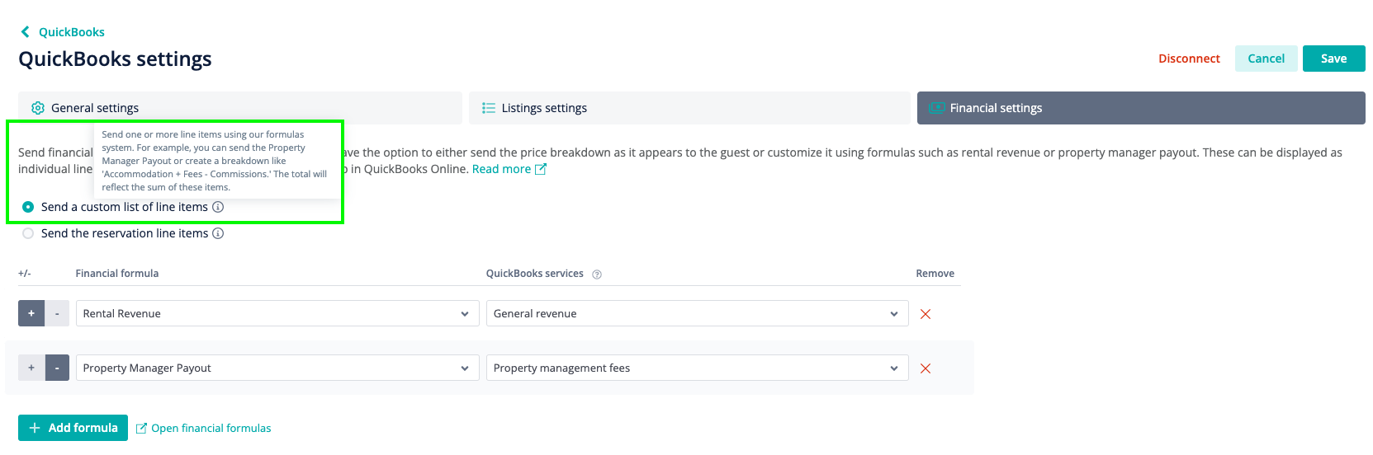This screenshot has height=455, width=1373.
Task: Click the minus sign on Rental Revenue row
Action: tap(57, 313)
